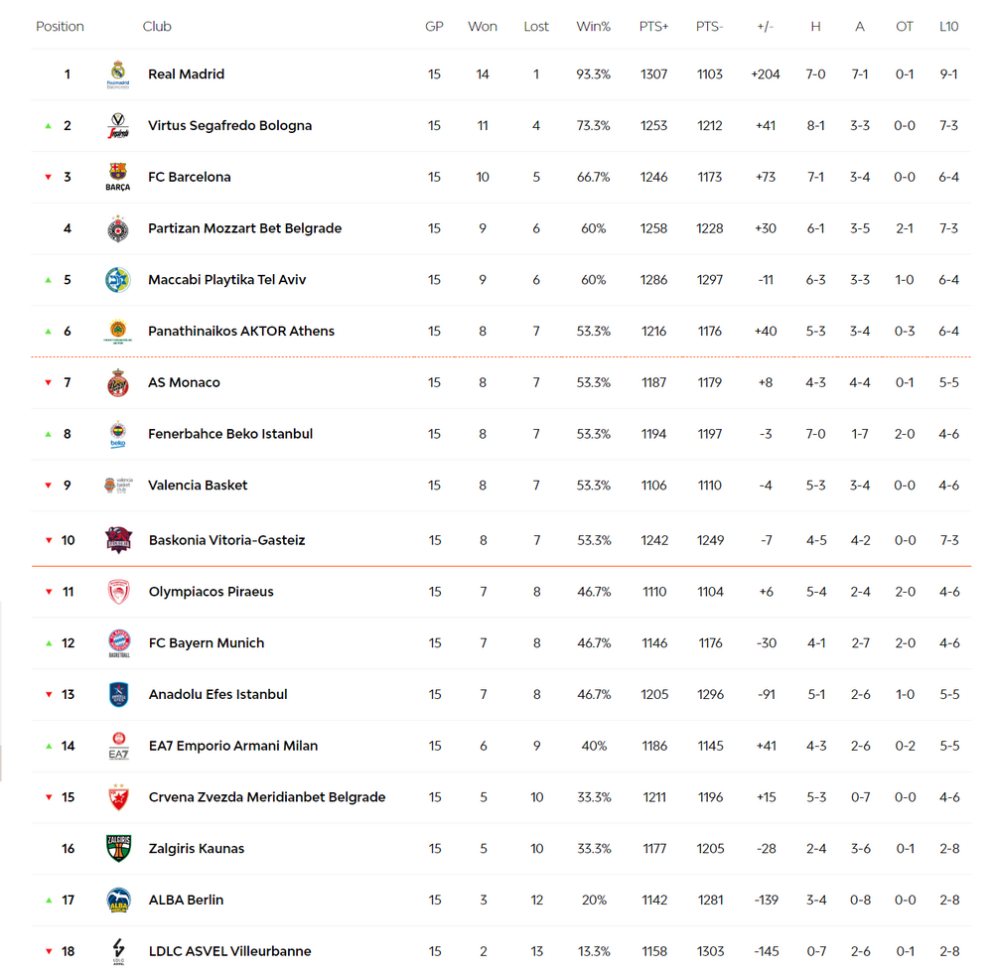The width and height of the screenshot is (993, 977).
Task: Open the ALBA Berlin logo
Action: click(x=118, y=900)
